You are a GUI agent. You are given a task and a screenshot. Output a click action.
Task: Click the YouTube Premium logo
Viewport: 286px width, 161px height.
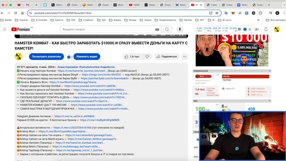[21, 29]
